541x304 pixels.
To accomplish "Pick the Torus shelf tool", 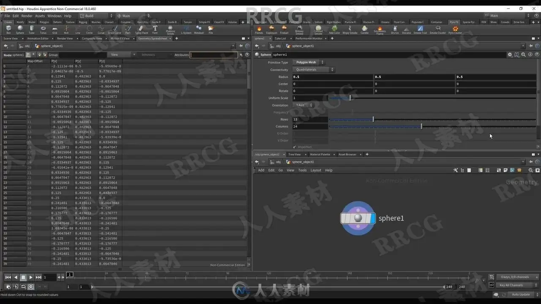I will click(x=43, y=30).
